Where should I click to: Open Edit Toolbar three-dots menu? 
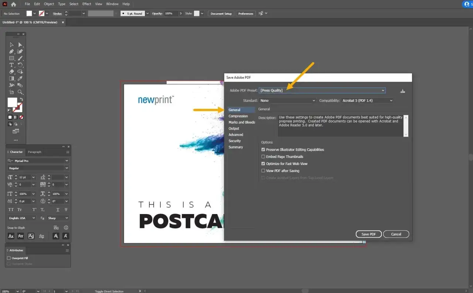(x=16, y=140)
